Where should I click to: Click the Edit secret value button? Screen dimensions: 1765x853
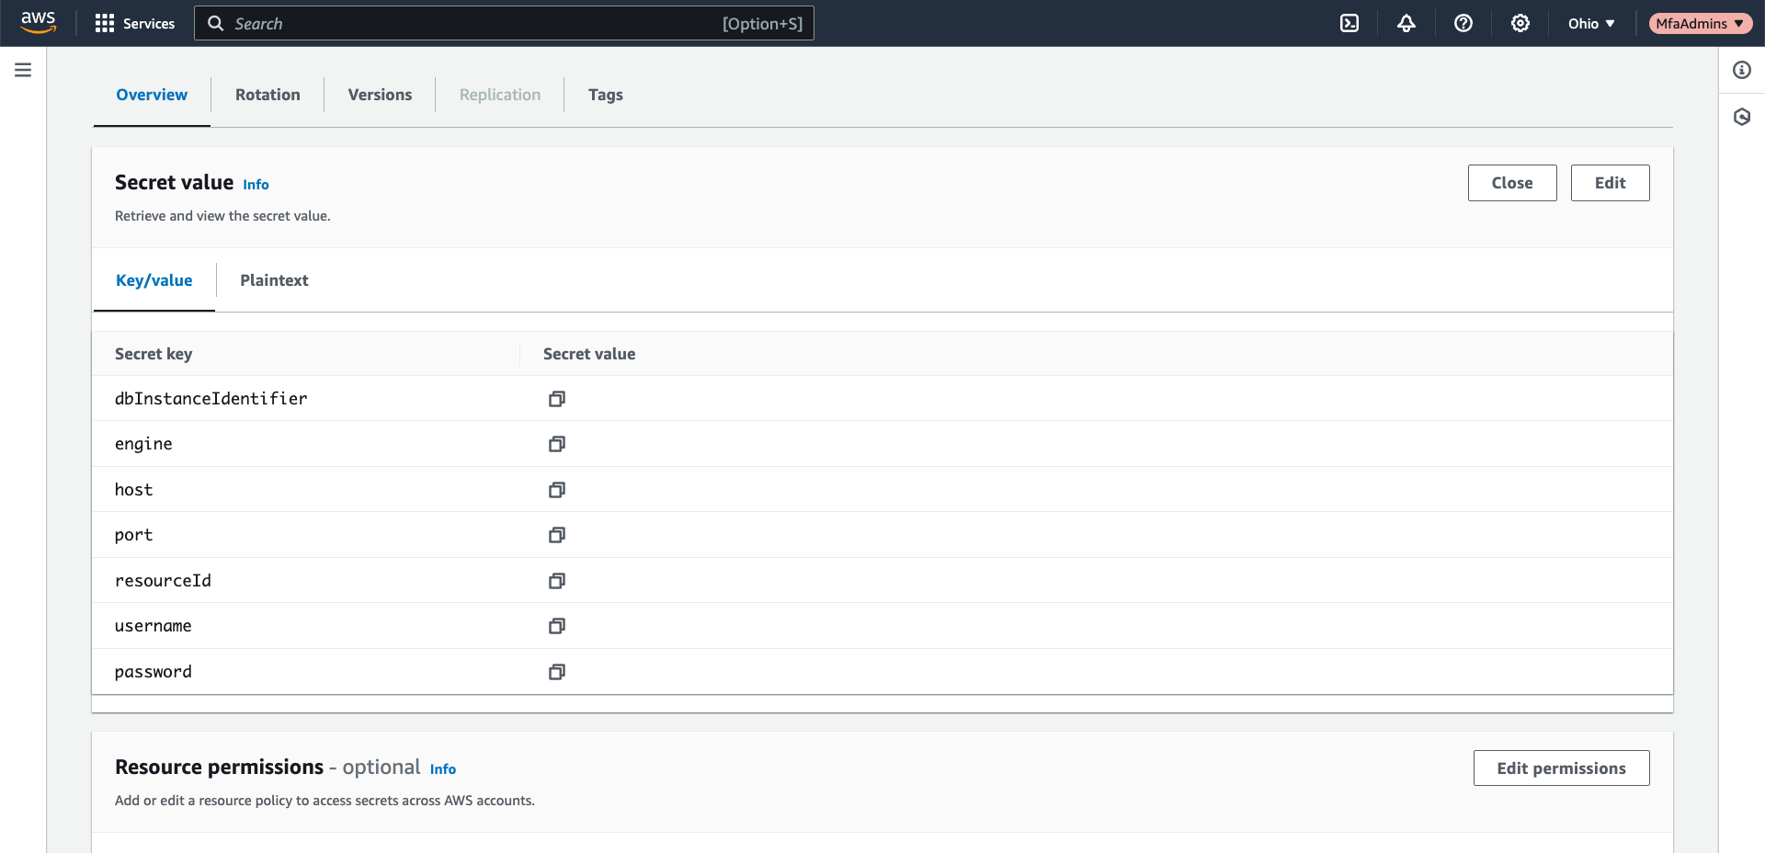coord(1611,183)
